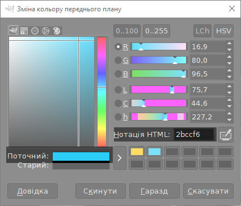Select the R channel radio button
This screenshot has width=241, height=206.
[118, 46]
